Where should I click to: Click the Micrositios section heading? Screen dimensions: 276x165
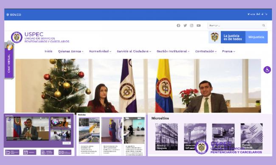[x=160, y=118]
